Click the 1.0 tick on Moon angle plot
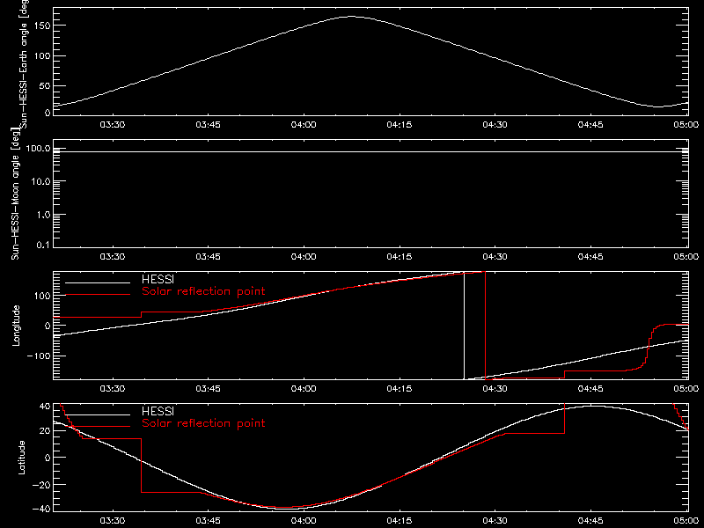Screen dimensions: 704x528 click(x=43, y=215)
